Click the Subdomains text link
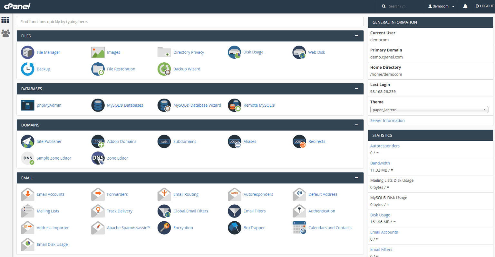Viewport: 495px width, 257px height. click(x=185, y=141)
